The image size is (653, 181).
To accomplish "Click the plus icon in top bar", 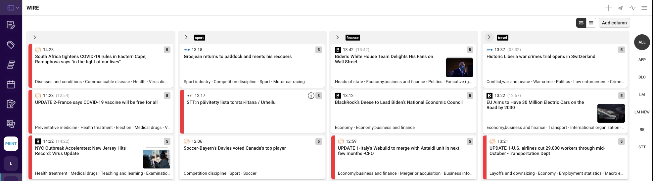I will [608, 8].
